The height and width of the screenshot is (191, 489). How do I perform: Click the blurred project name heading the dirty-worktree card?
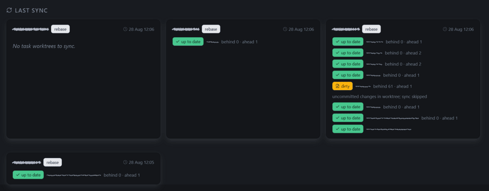pos(346,29)
